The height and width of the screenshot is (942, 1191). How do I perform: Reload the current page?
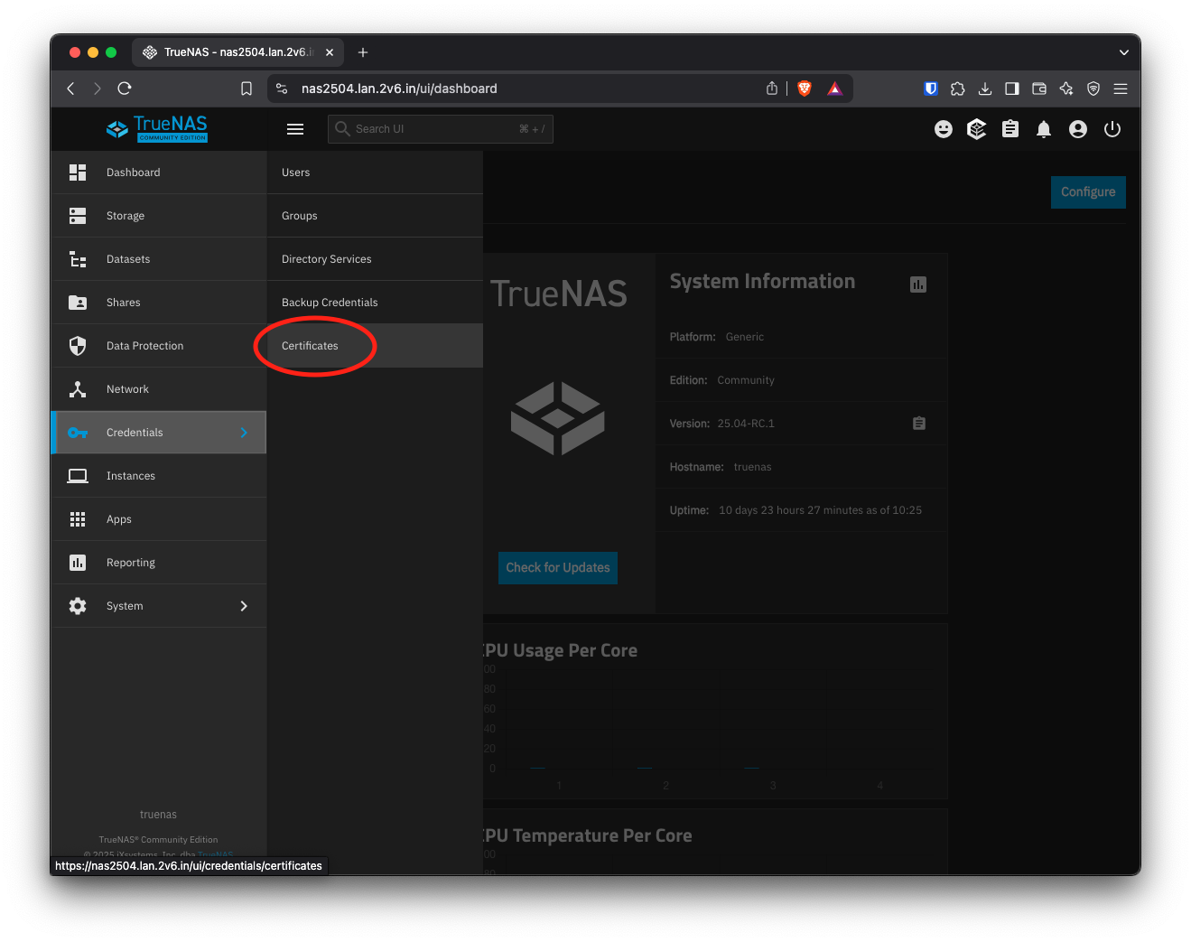click(125, 89)
